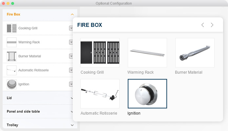The width and height of the screenshot is (228, 131).
Task: Click the Burner Material sidebar icon
Action: (11, 56)
